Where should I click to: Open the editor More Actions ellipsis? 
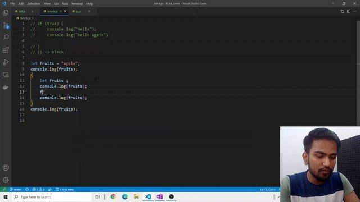pyautogui.click(x=355, y=11)
